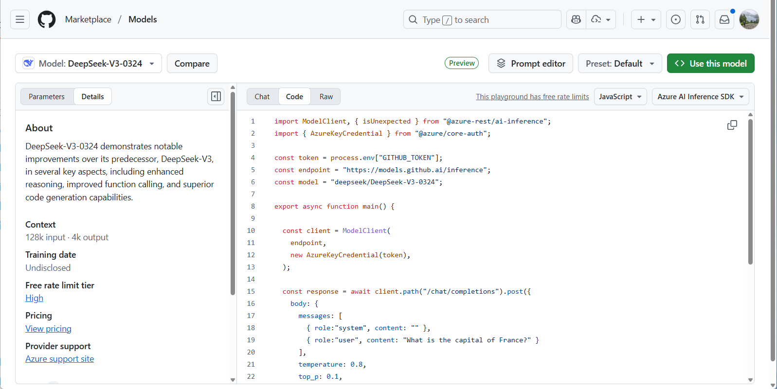The height and width of the screenshot is (389, 777).
Task: Click the search input field
Action: tap(482, 19)
